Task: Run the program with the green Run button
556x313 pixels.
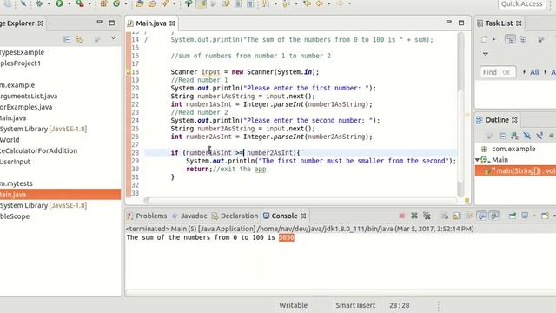Action: [60, 3]
